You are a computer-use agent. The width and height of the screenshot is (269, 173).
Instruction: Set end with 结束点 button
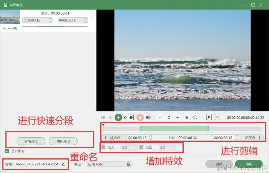coord(251,138)
